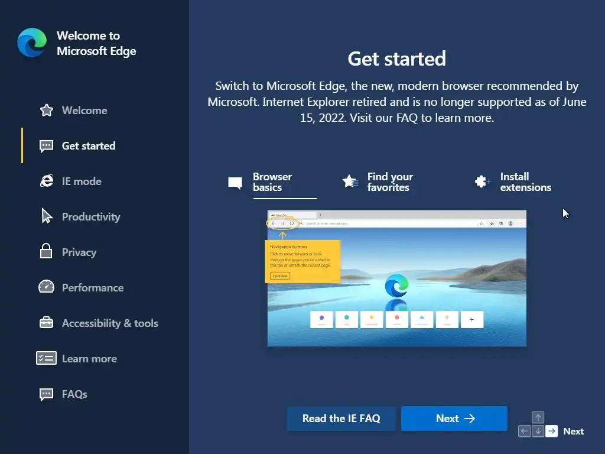Switch to the Browser basics tab
605x454 pixels.
tap(272, 182)
